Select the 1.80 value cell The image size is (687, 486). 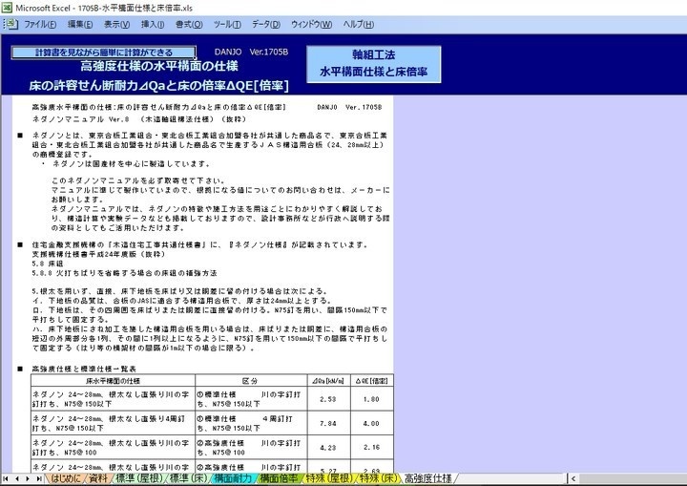(x=371, y=399)
